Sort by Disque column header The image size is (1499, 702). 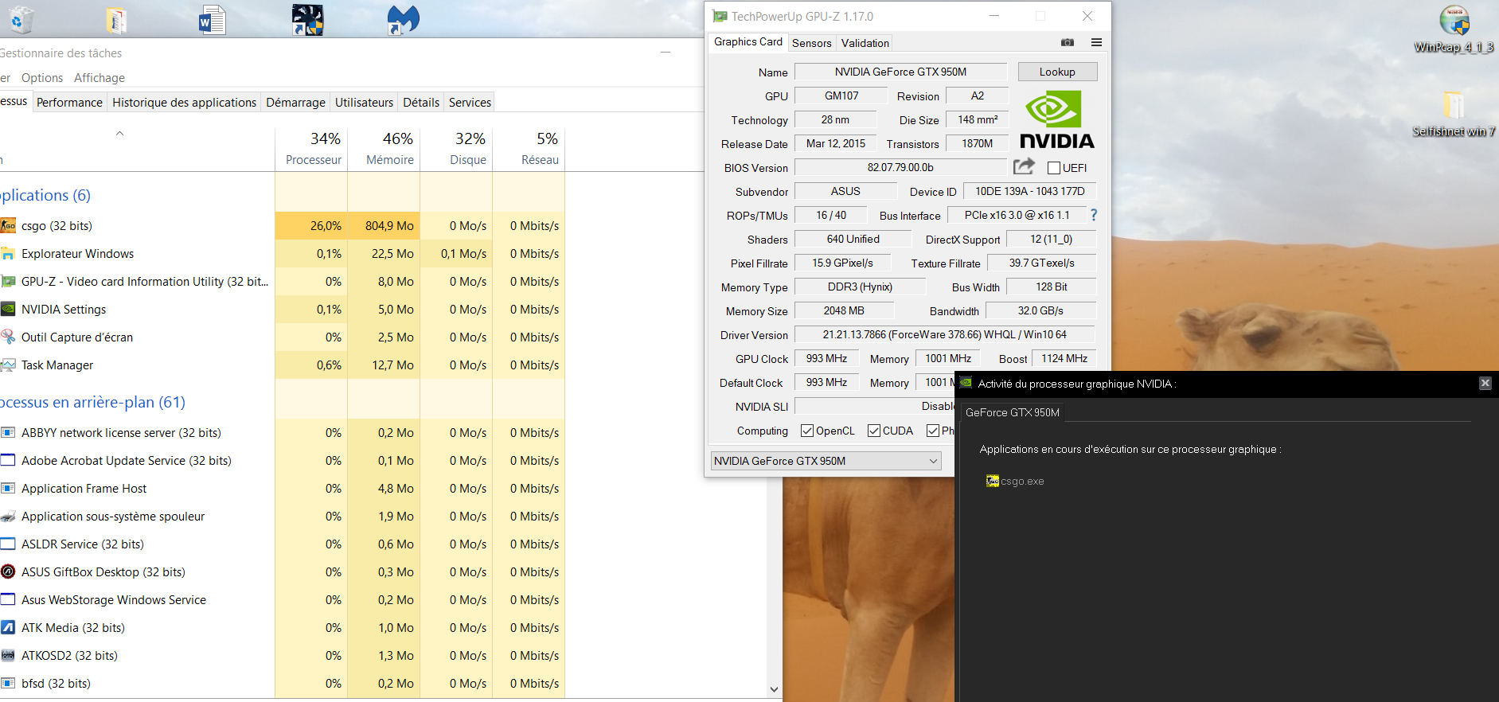[456, 148]
